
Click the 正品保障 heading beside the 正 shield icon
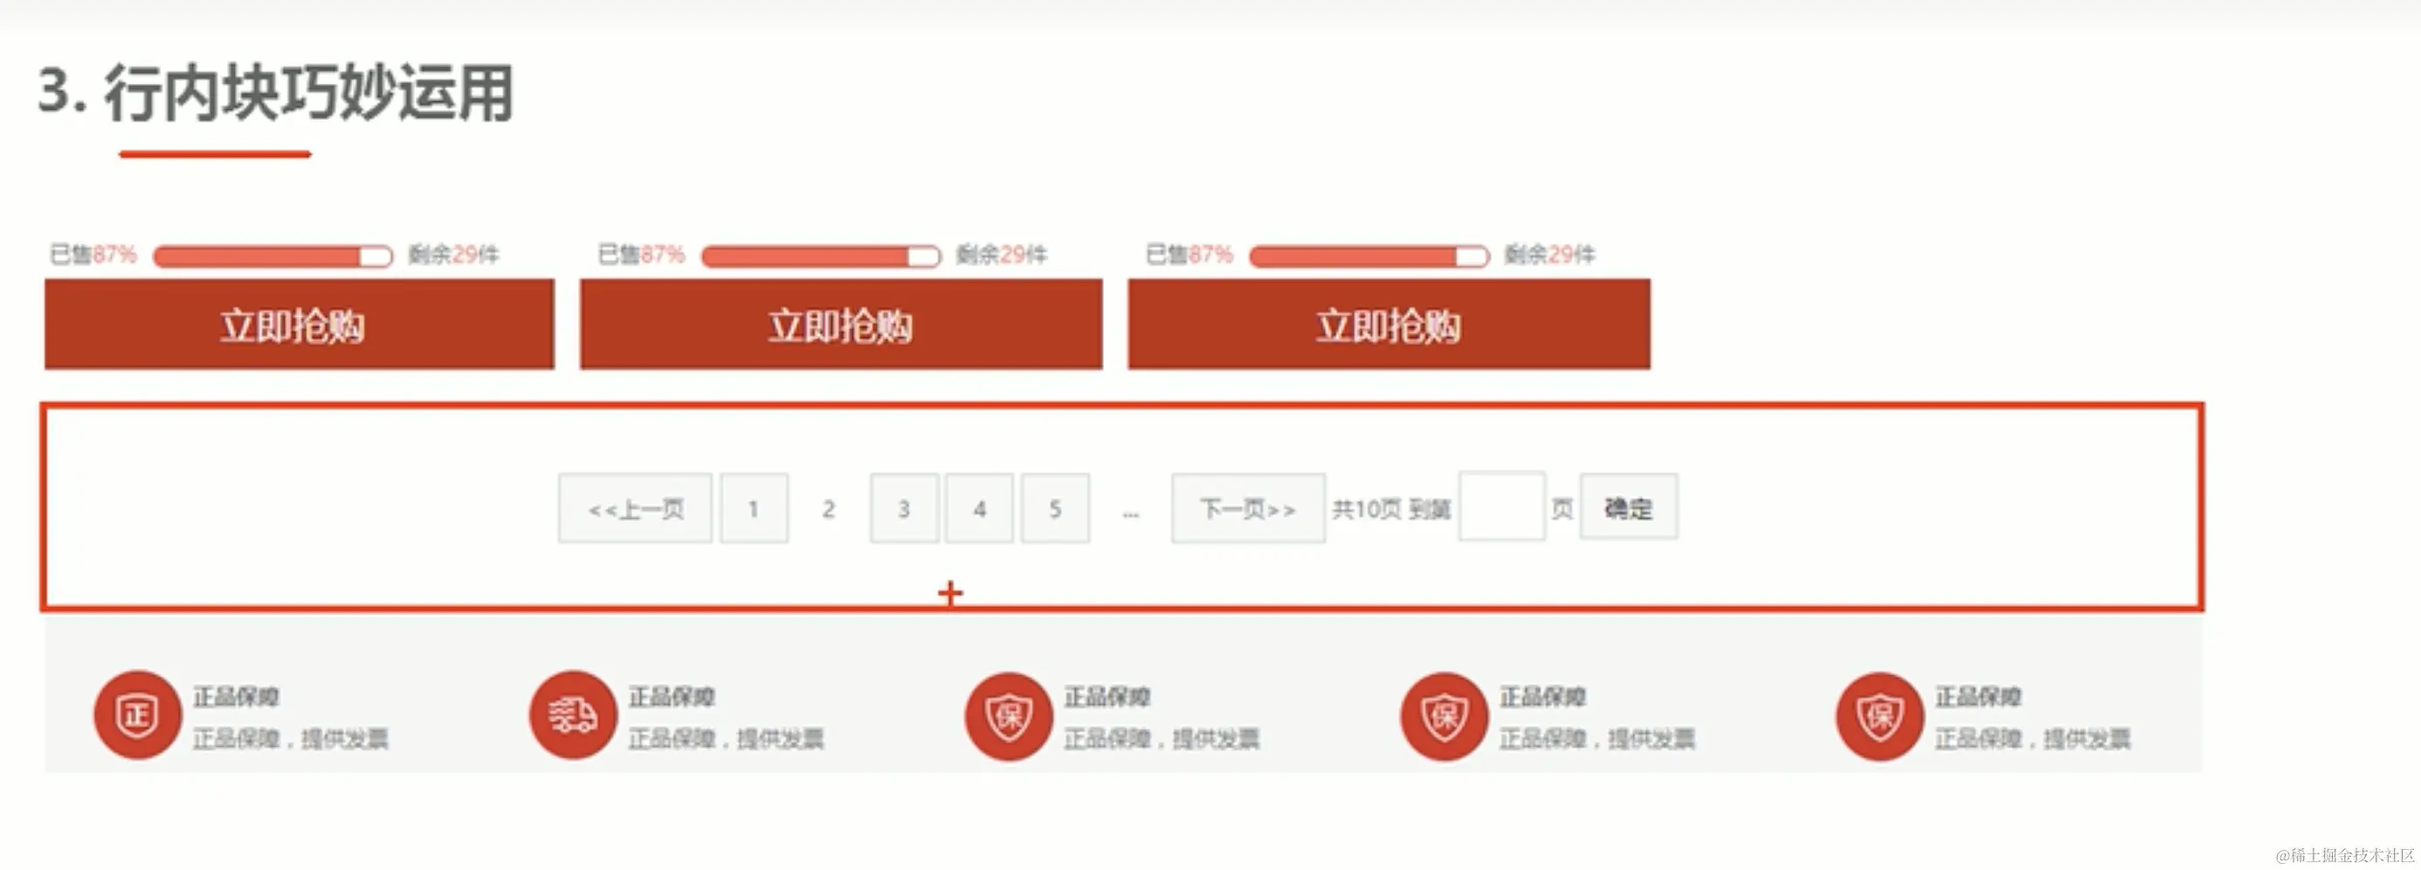(236, 696)
